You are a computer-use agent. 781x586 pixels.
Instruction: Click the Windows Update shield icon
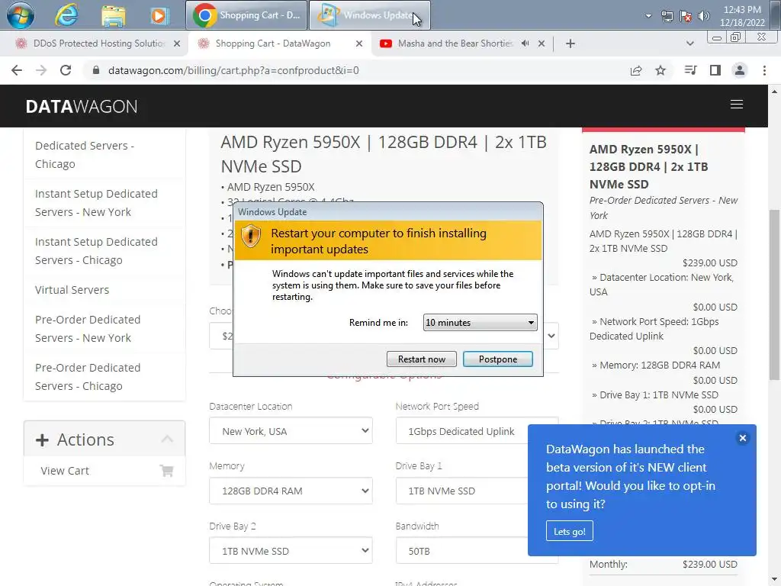pyautogui.click(x=251, y=235)
